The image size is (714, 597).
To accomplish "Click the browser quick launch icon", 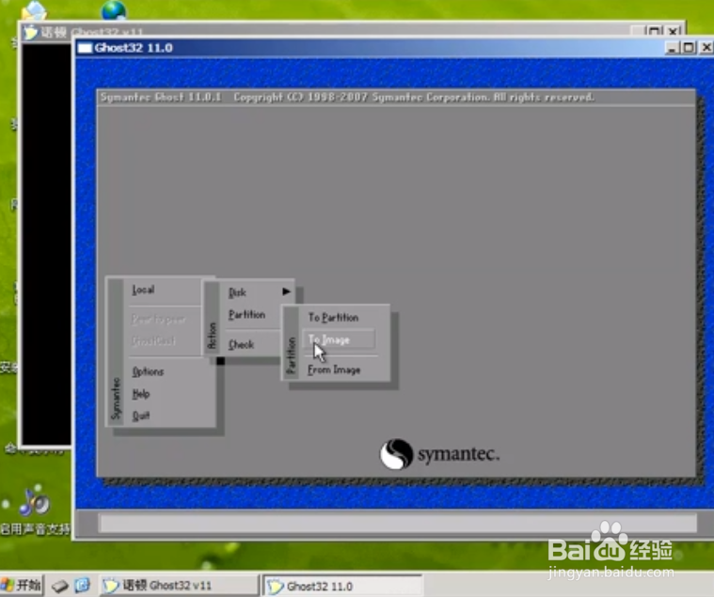I will tap(83, 585).
